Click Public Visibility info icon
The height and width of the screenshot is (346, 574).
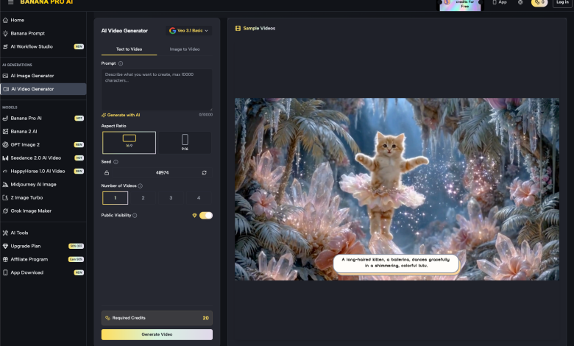pyautogui.click(x=135, y=215)
